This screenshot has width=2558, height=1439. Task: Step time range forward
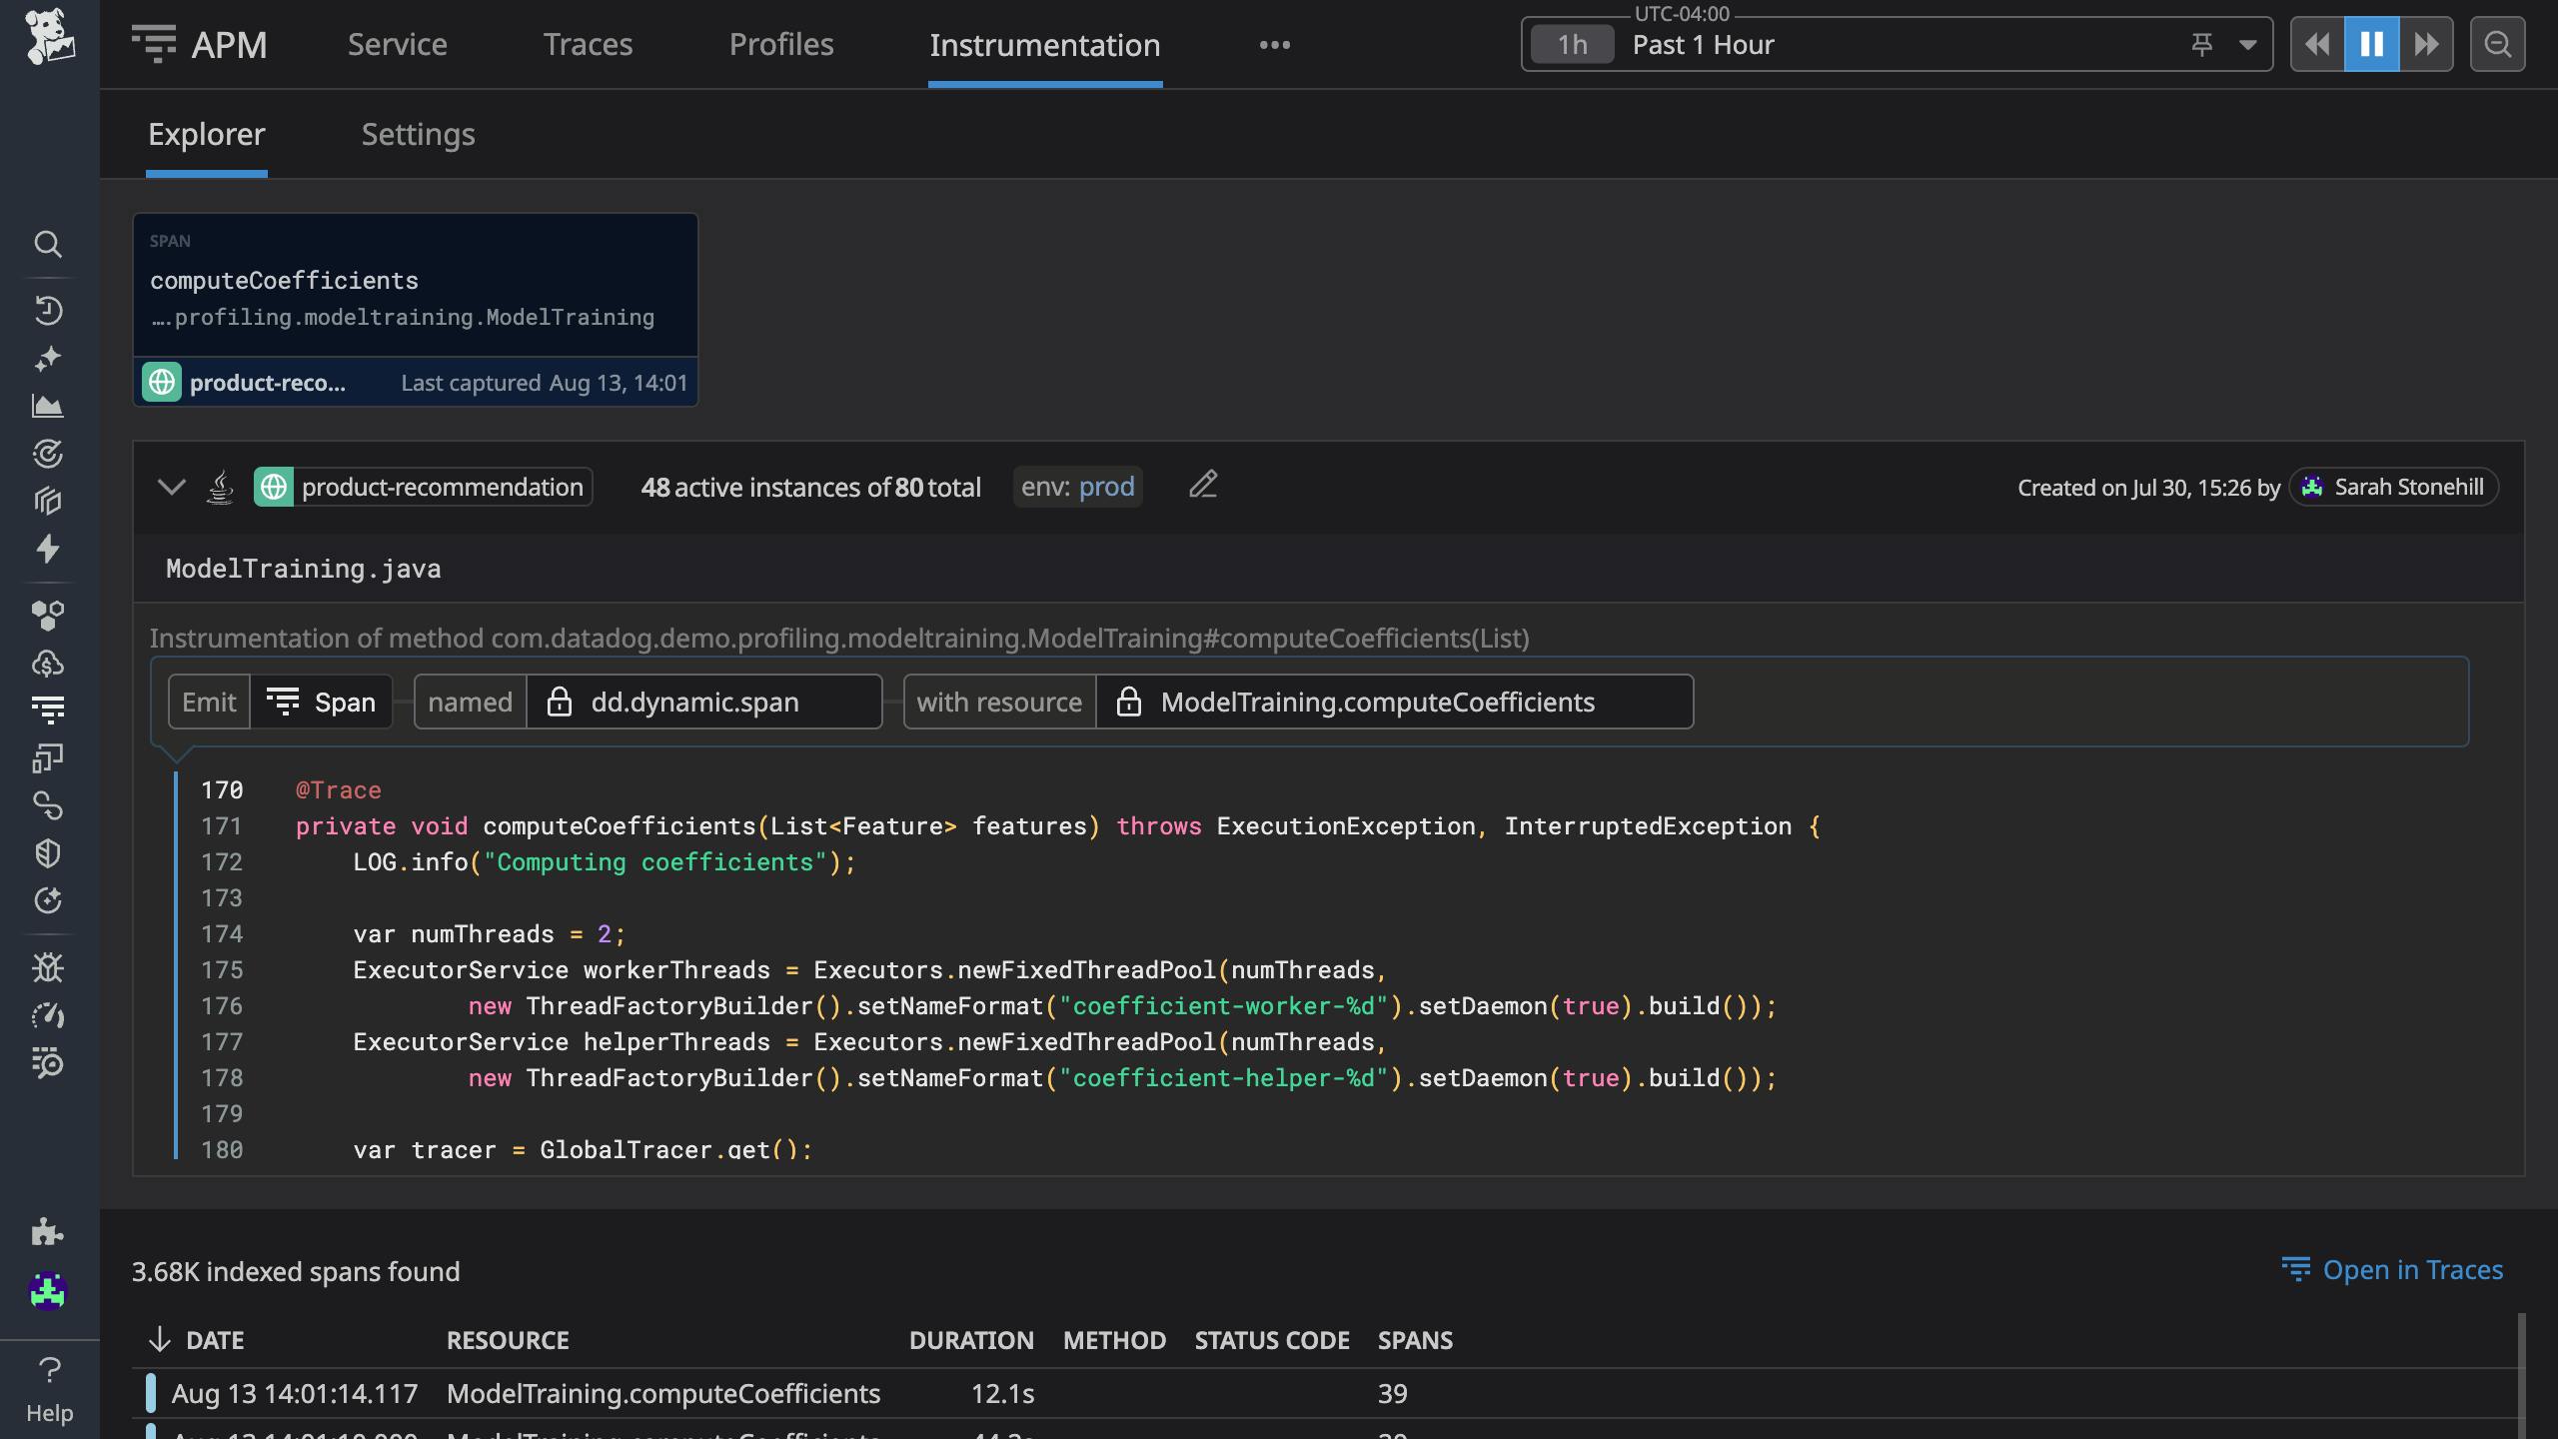click(2426, 44)
